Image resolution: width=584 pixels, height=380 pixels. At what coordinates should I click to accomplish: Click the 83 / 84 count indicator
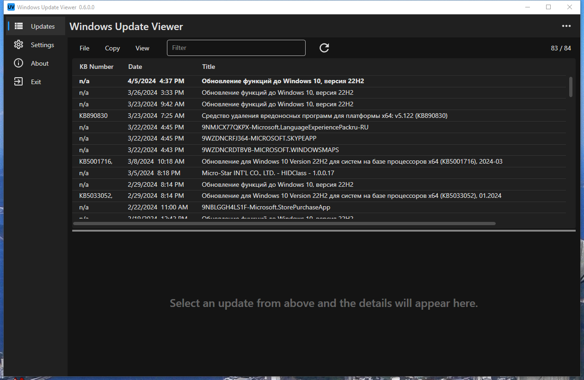tap(561, 48)
